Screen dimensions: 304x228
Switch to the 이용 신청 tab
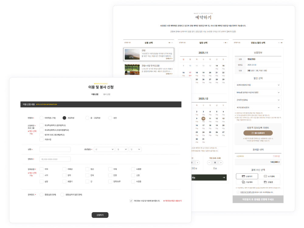[x=95, y=95]
